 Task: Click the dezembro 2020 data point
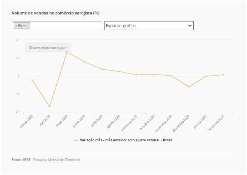(189, 87)
